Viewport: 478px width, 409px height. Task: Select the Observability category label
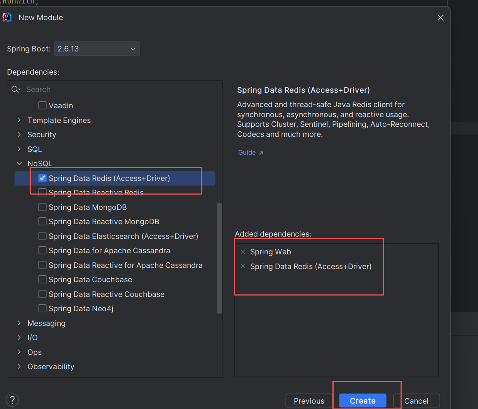(x=51, y=366)
